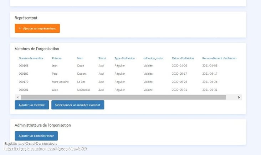Image resolution: width=261 pixels, height=155 pixels.
Task: Click the plus icon on Ajouter un représentant
Action: pyautogui.click(x=20, y=28)
